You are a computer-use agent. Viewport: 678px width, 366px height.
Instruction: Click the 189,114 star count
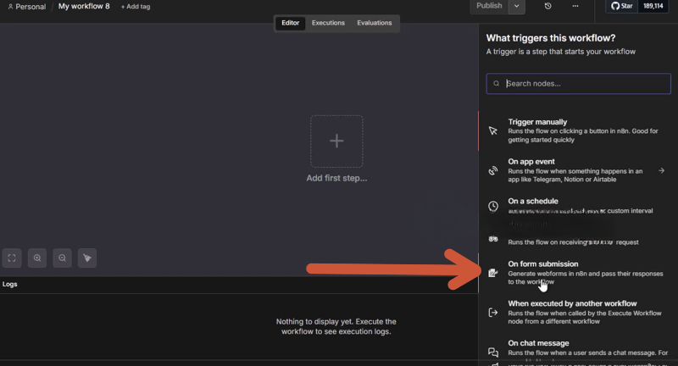click(653, 6)
